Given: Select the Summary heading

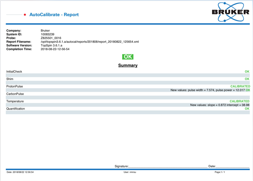Looking at the screenshot, I should (x=128, y=65).
